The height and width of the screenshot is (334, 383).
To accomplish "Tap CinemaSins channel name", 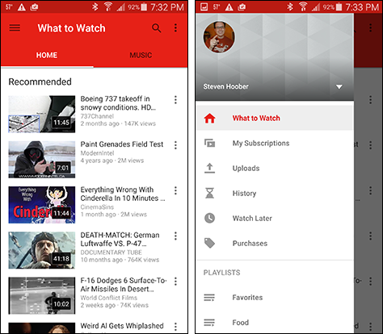I will 97,207.
